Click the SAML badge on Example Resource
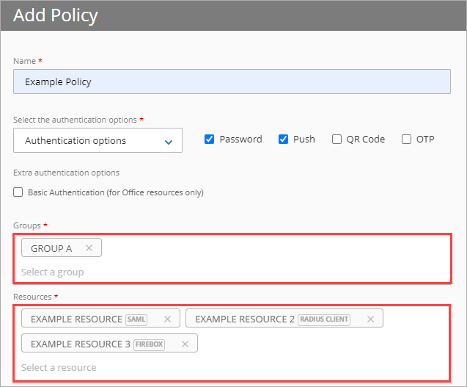Image resolution: width=467 pixels, height=387 pixels. coord(136,319)
